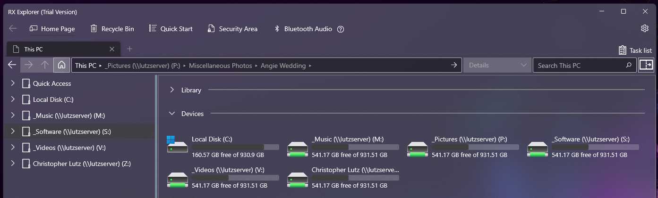Expand _Software (S:) tree node
Image resolution: width=658 pixels, height=198 pixels.
tap(13, 132)
